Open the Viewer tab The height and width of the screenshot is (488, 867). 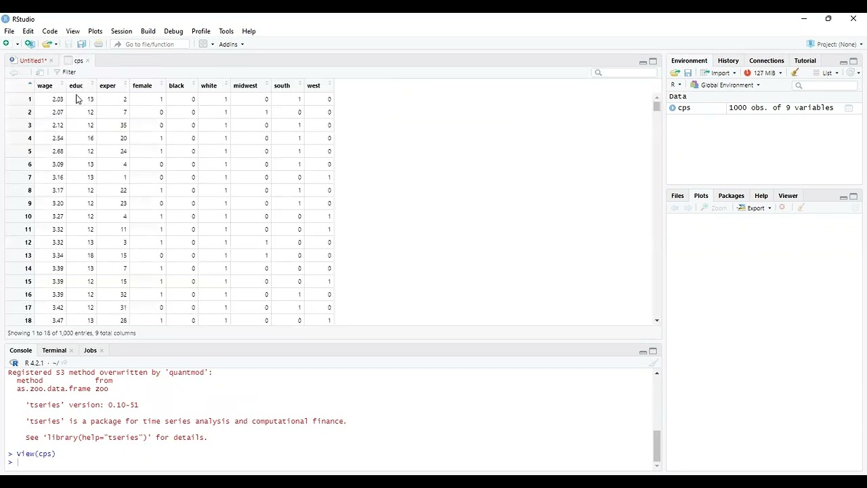(788, 196)
